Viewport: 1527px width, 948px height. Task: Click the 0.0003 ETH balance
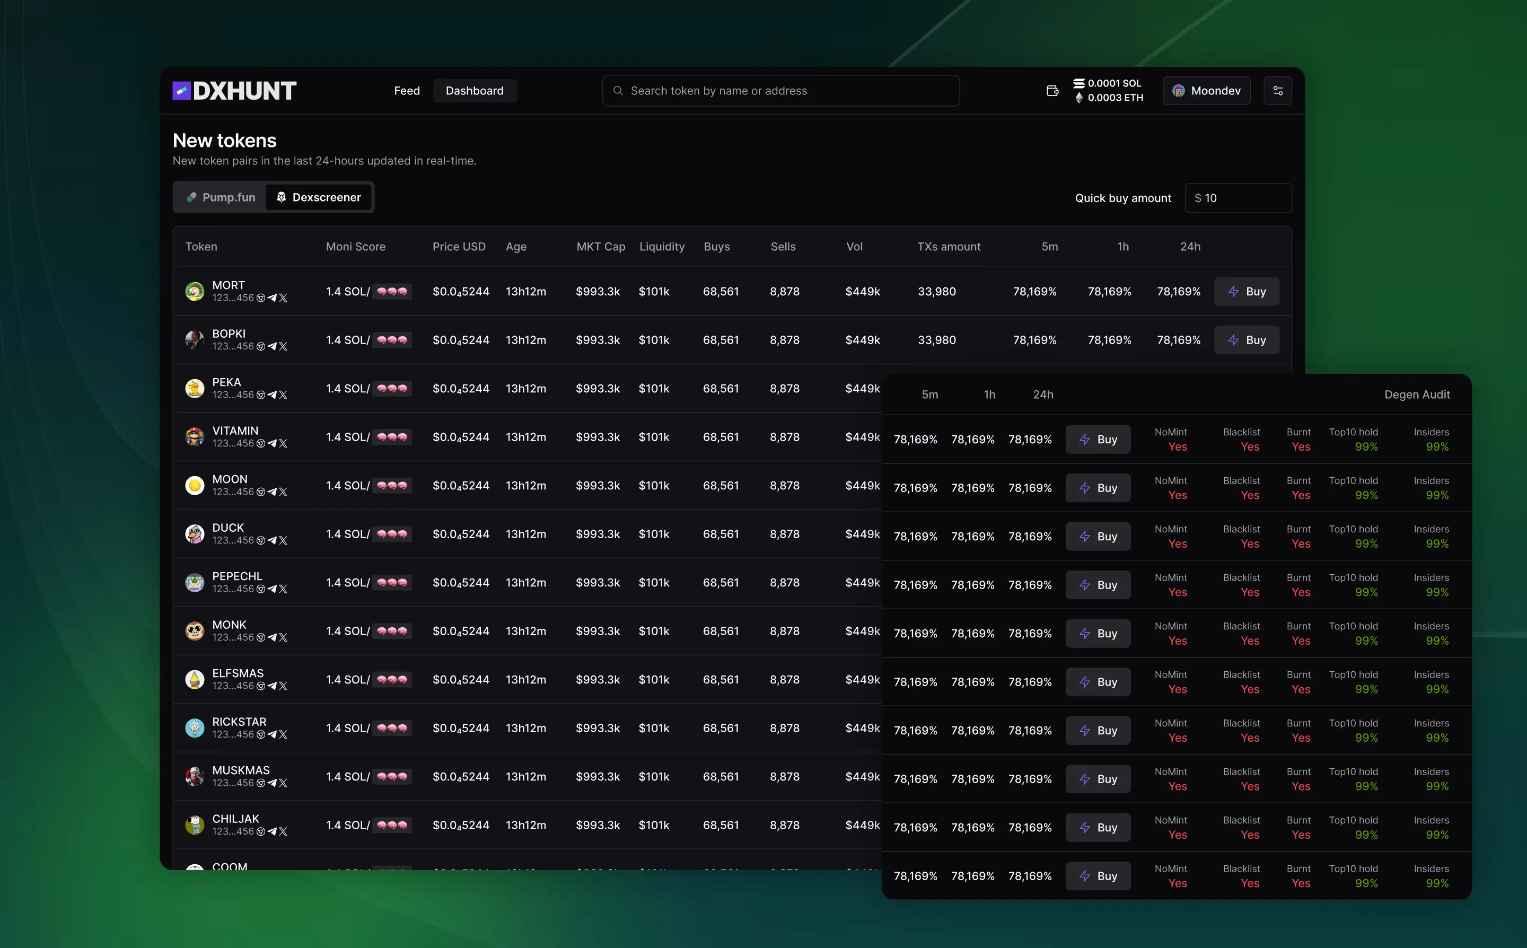tap(1108, 98)
